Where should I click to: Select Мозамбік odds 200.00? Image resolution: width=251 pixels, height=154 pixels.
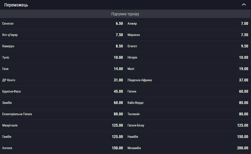(x=188, y=148)
